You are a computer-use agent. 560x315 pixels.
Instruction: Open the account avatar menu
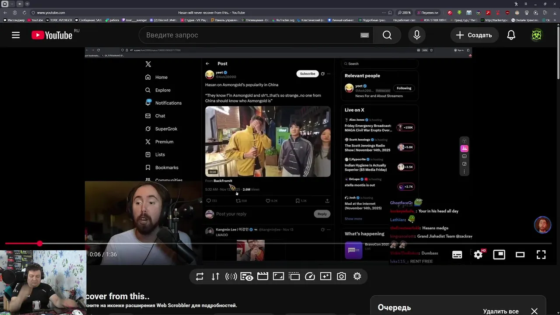[x=537, y=35]
